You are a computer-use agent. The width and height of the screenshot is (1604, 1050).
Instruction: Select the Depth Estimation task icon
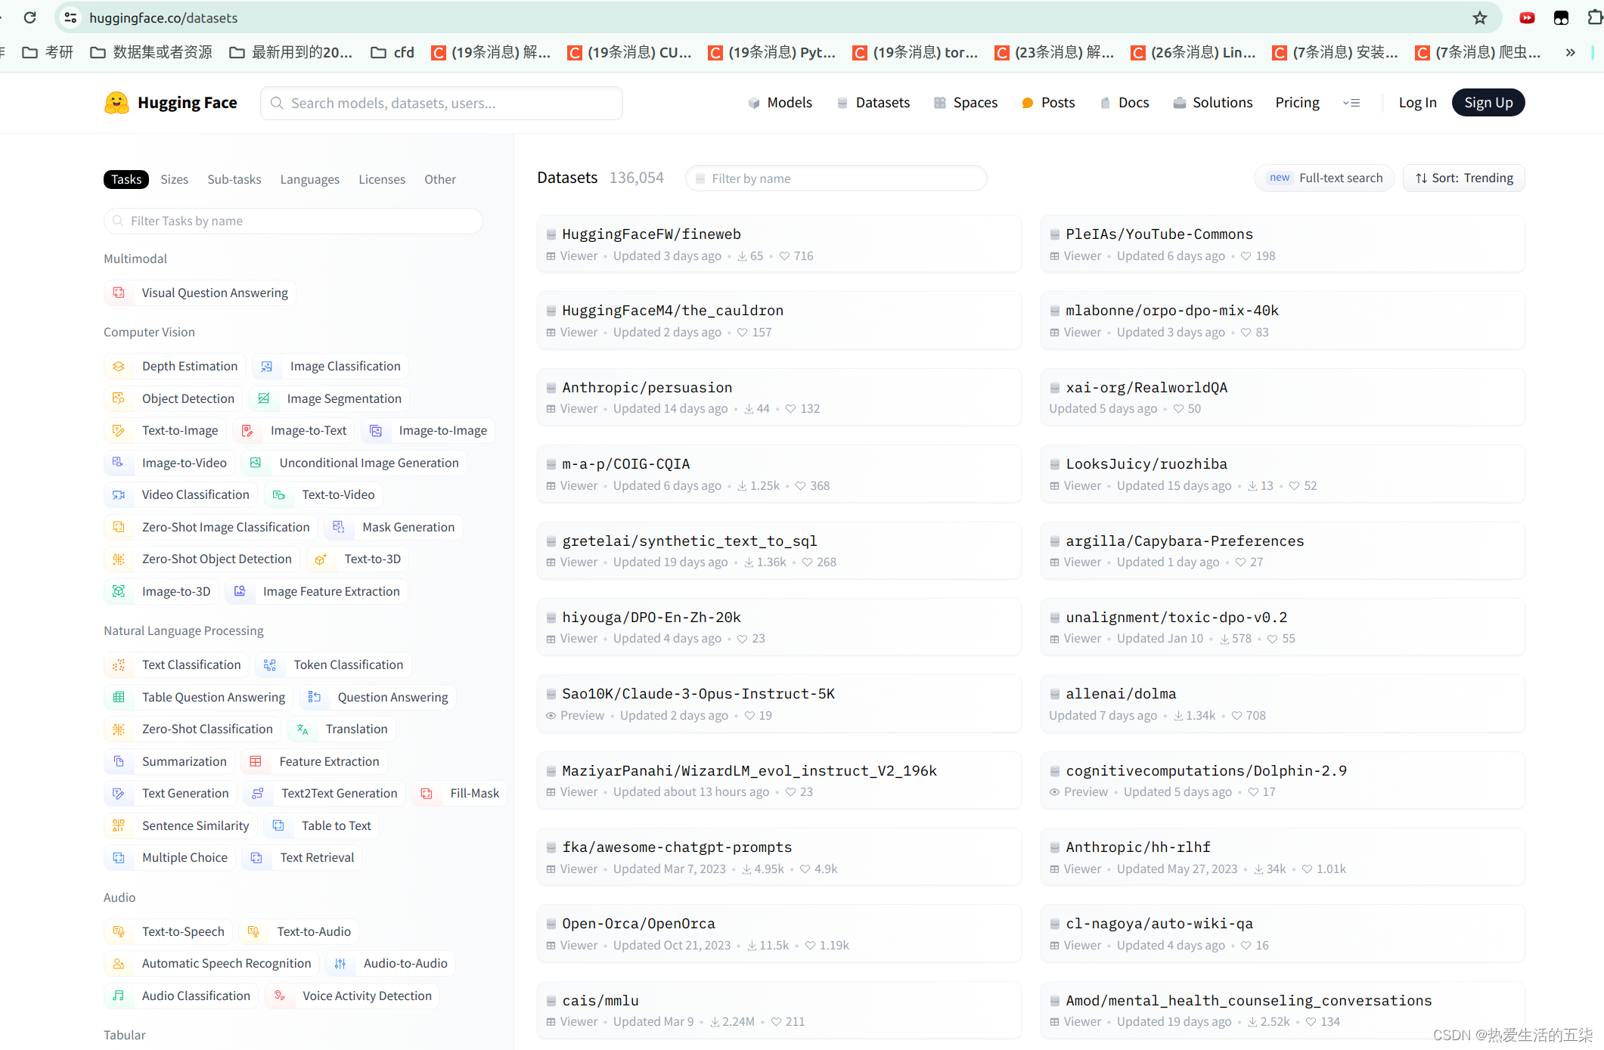[119, 367]
